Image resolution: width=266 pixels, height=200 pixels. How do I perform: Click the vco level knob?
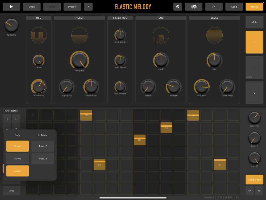[202, 87]
